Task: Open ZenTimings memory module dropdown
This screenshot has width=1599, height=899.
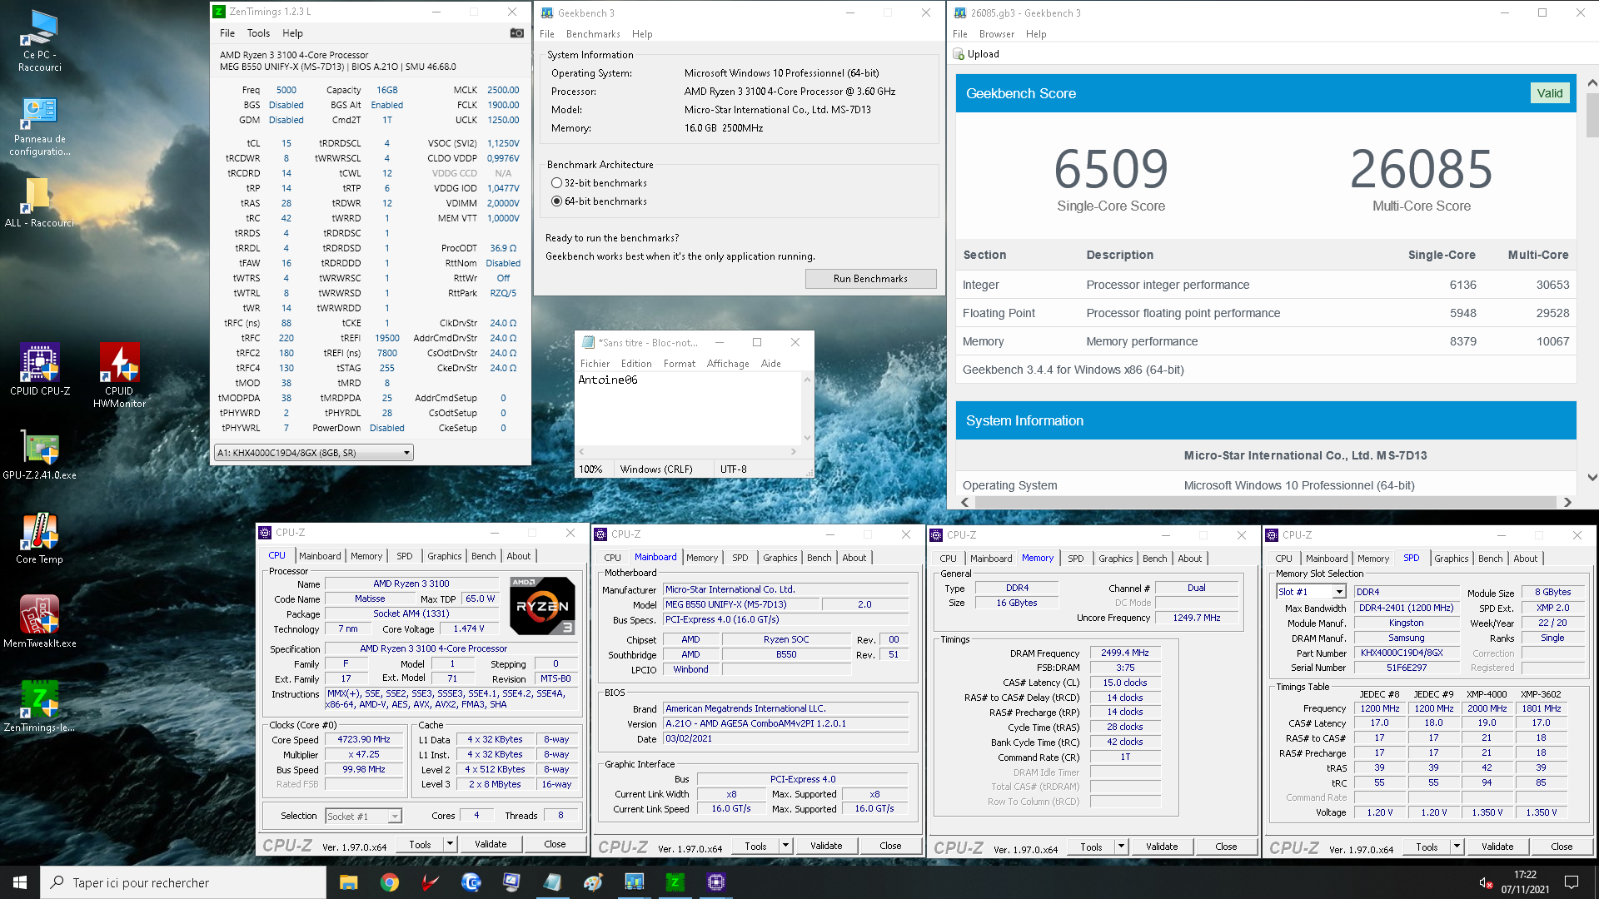Action: 313,453
